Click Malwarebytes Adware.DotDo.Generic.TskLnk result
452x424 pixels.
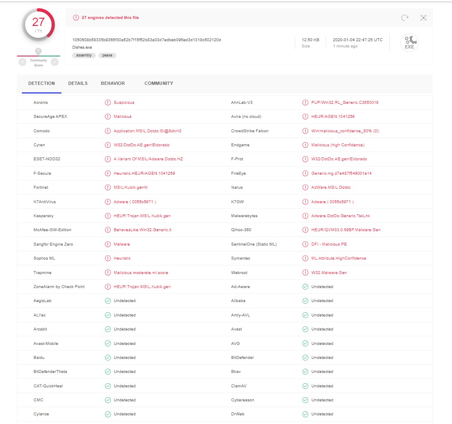pyautogui.click(x=340, y=216)
